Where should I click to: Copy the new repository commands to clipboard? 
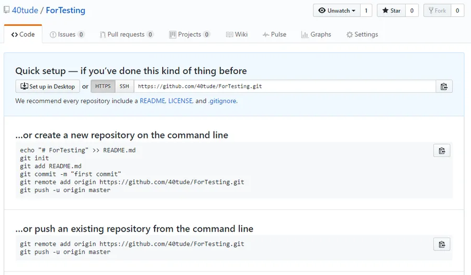tap(442, 151)
